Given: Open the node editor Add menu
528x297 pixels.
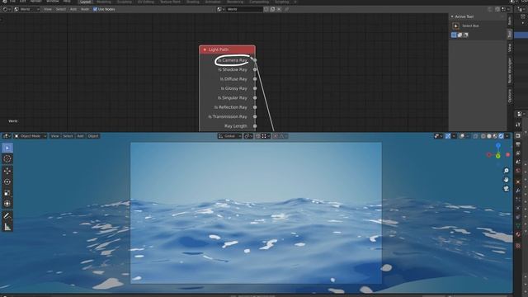Looking at the screenshot, I should click(73, 9).
